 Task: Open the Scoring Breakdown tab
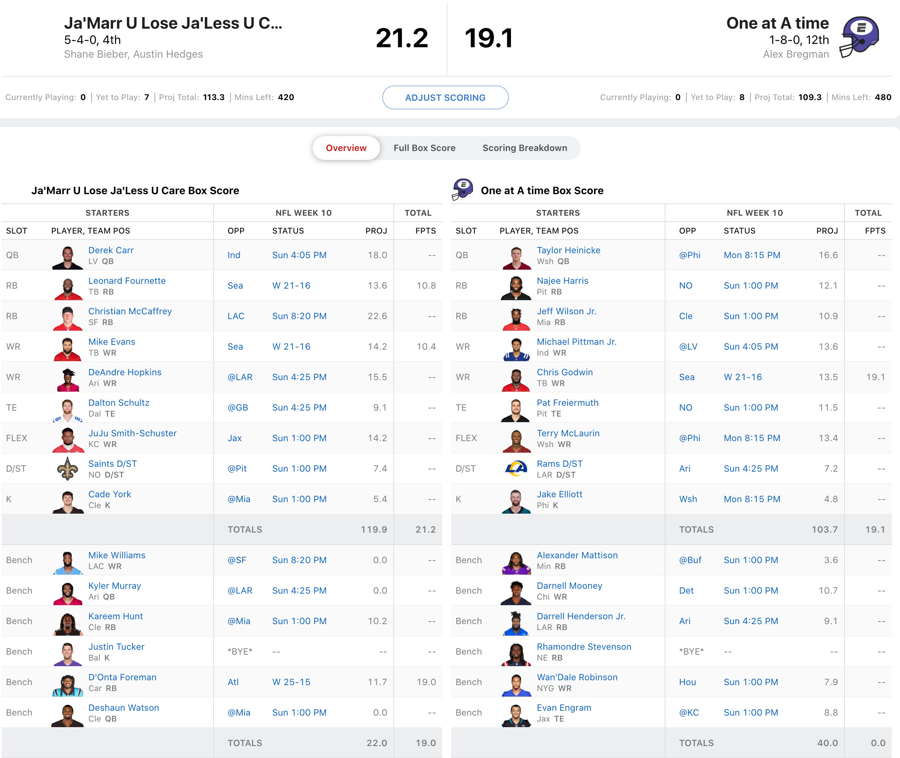524,148
